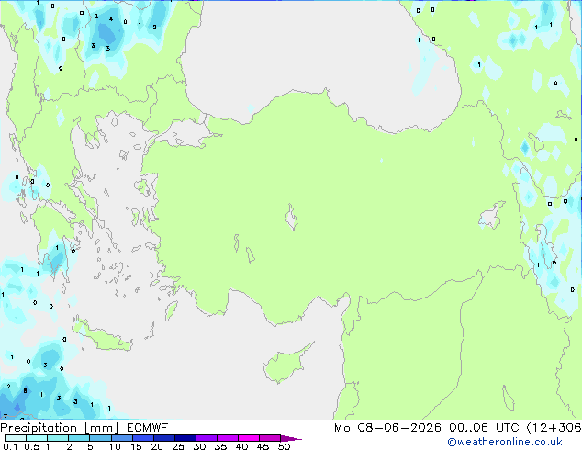Select legend swatch between 1 and 2
Viewport: 582px width, 450px height.
tap(58, 438)
